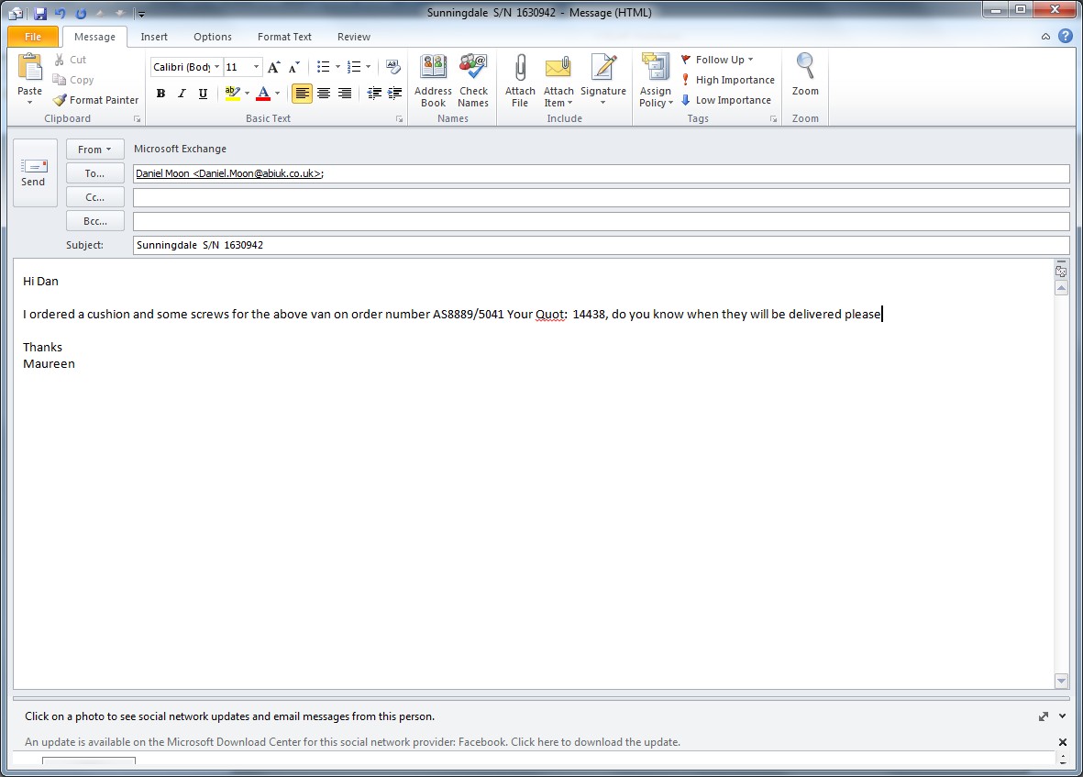Dismiss the Facebook update notice

[x=1062, y=742]
